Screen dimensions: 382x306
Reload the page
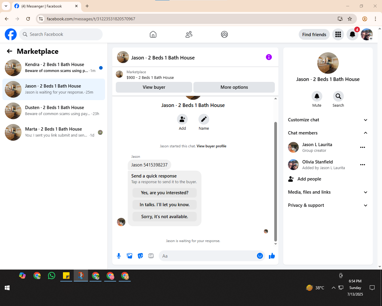[x=28, y=19]
